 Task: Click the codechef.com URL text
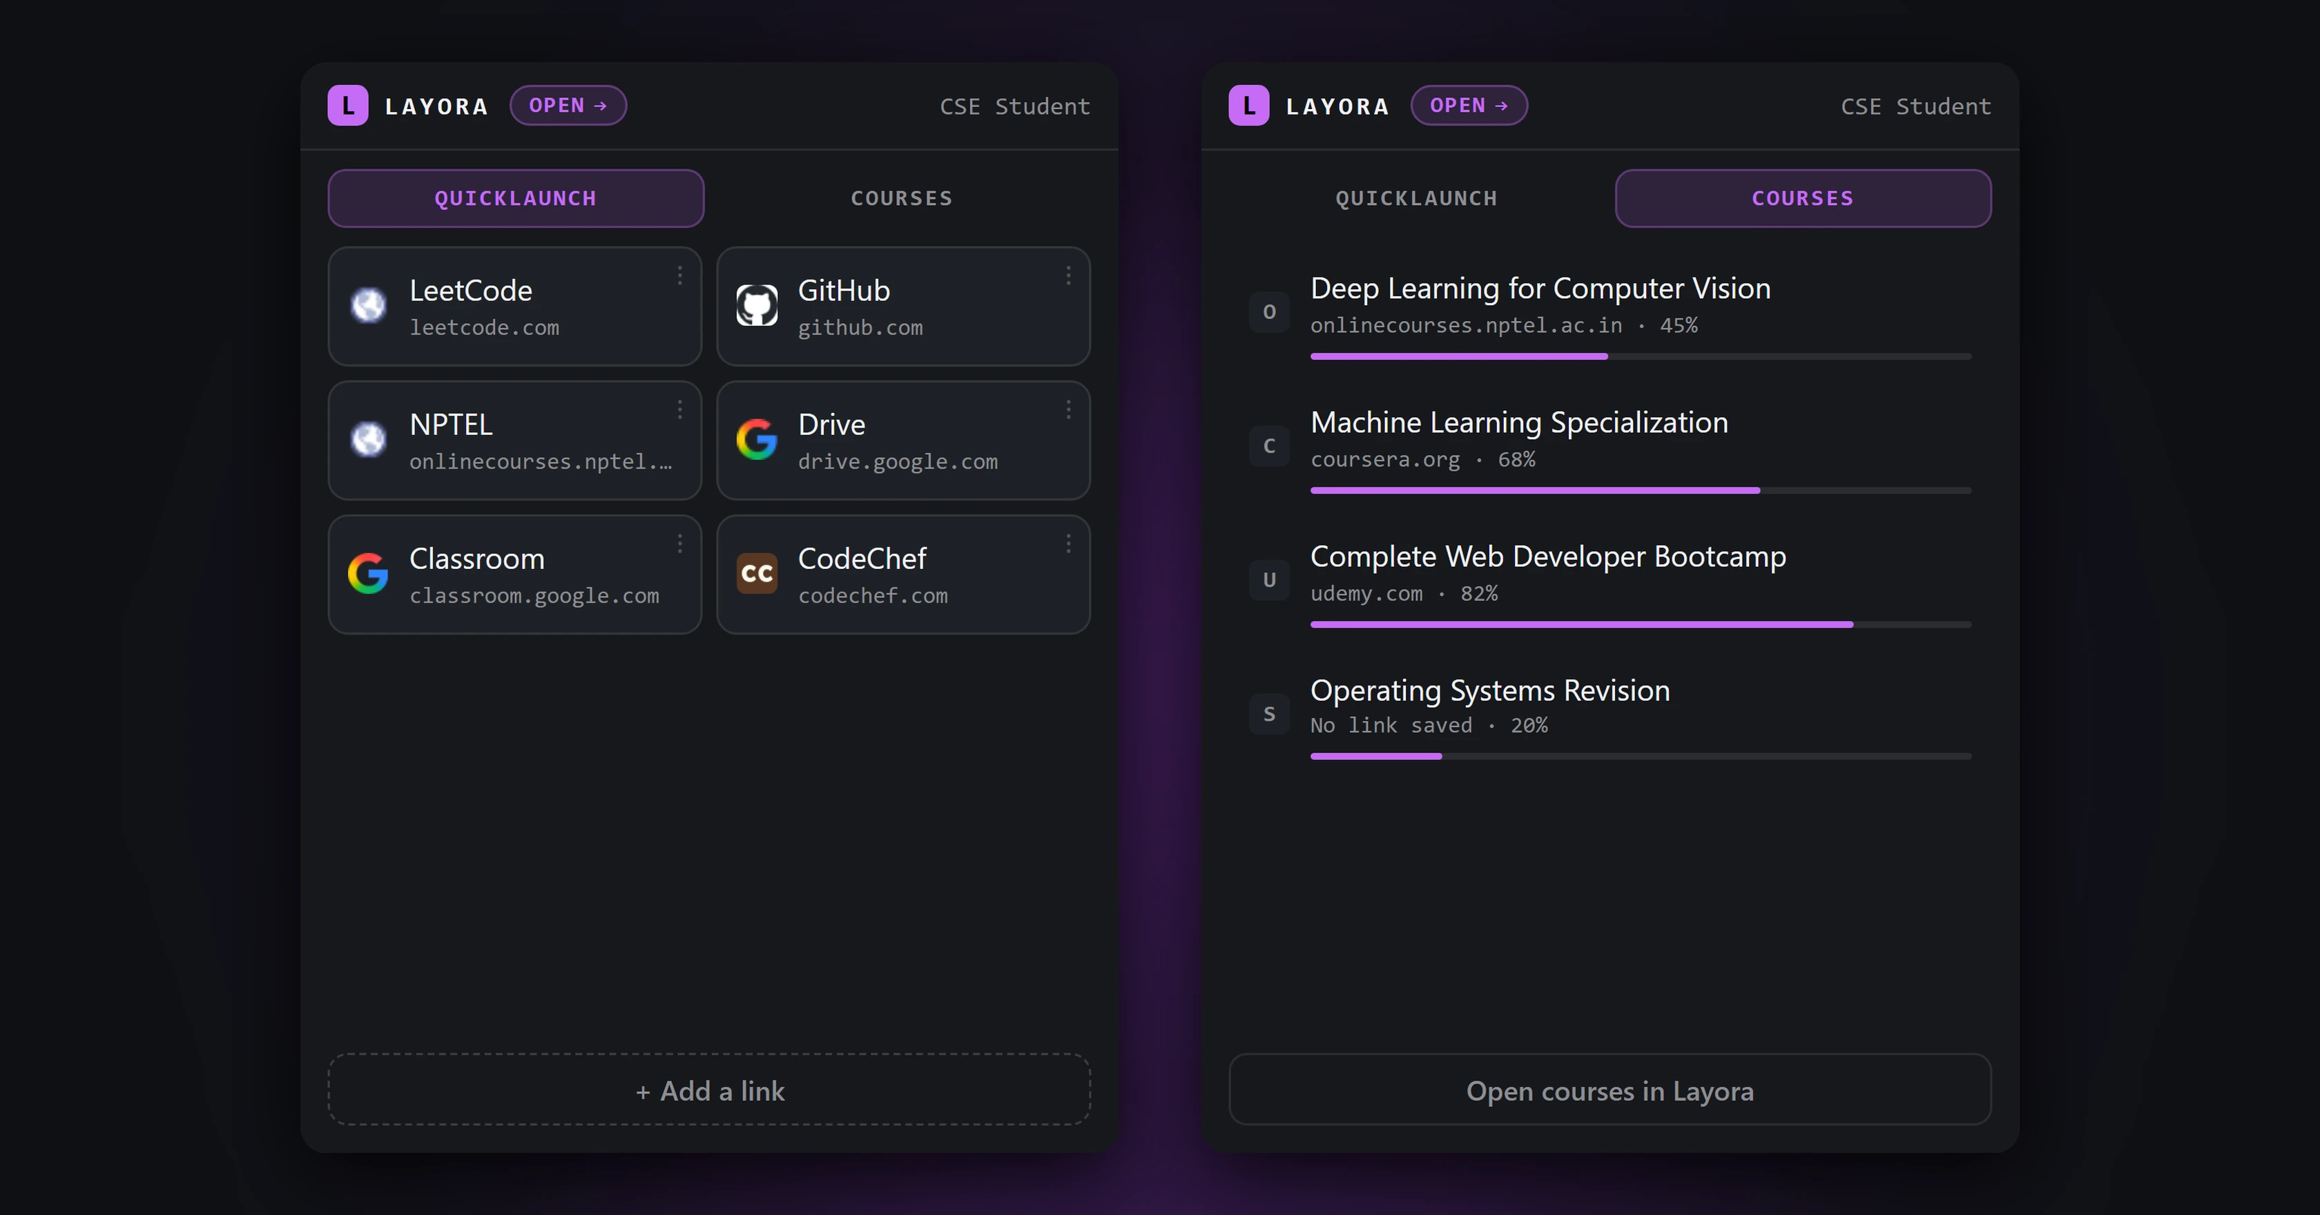click(x=873, y=596)
